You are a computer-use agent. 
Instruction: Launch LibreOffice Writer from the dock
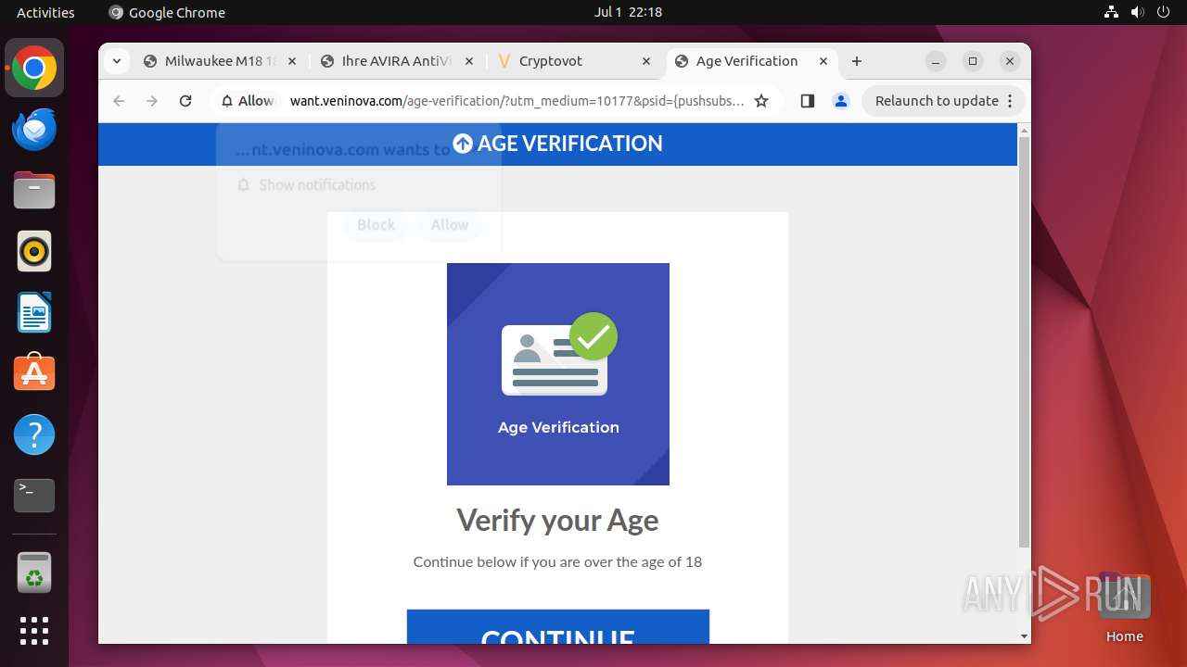pos(34,312)
